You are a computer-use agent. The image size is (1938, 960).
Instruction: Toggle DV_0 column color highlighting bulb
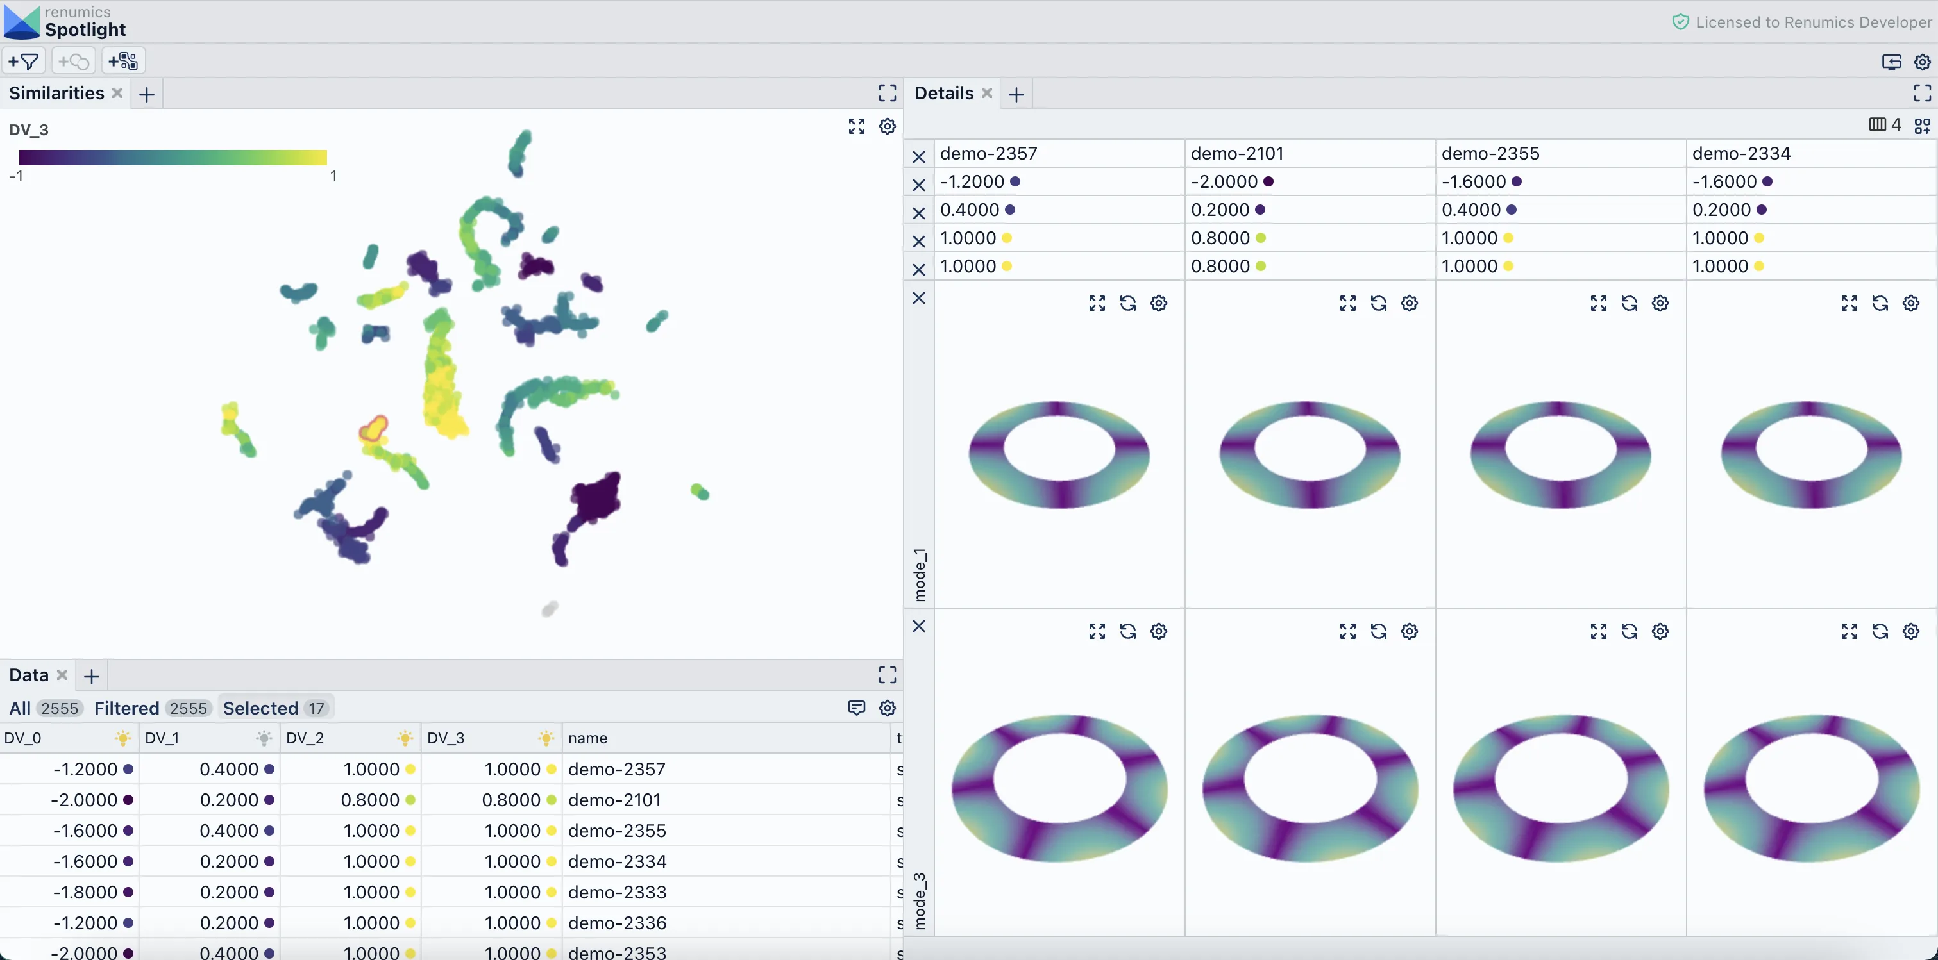[x=122, y=738]
